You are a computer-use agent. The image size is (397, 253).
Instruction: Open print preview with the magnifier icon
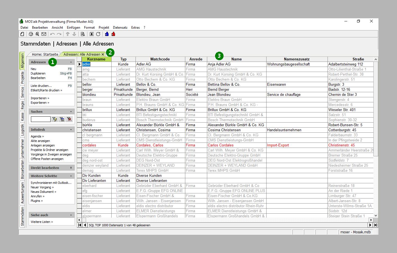tap(37, 34)
